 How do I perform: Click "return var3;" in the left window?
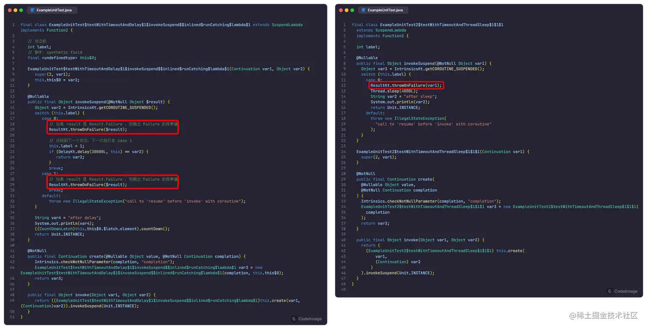coord(49,279)
